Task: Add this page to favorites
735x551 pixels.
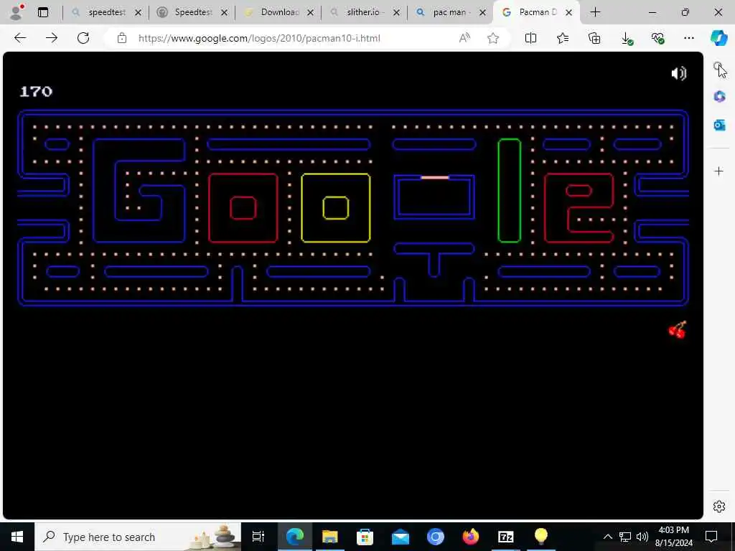Action: click(x=492, y=38)
